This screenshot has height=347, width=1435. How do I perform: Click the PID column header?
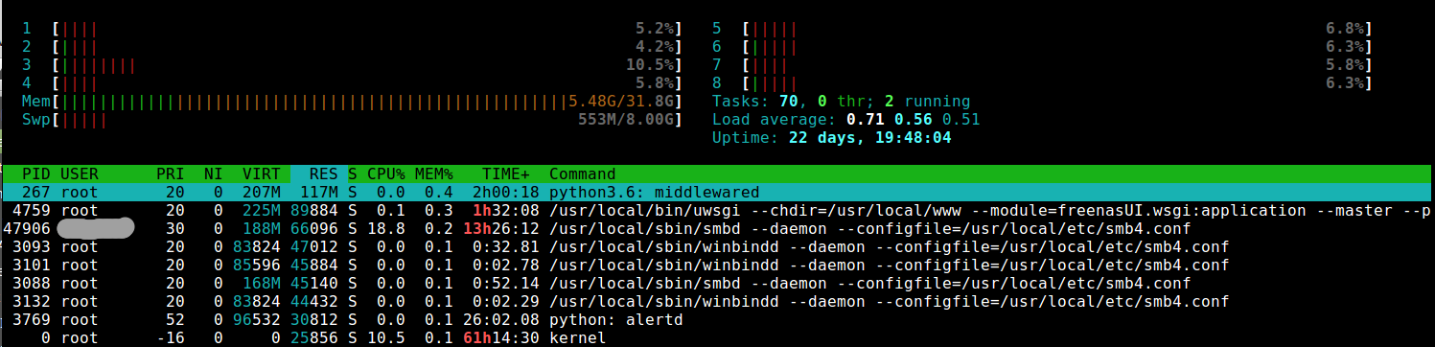36,174
